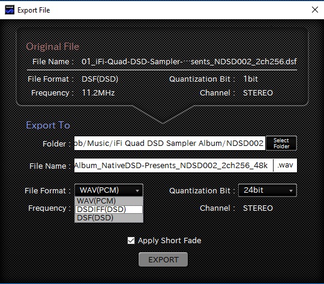This screenshot has width=324, height=284.
Task: Click the .wav extension box
Action: (285, 165)
